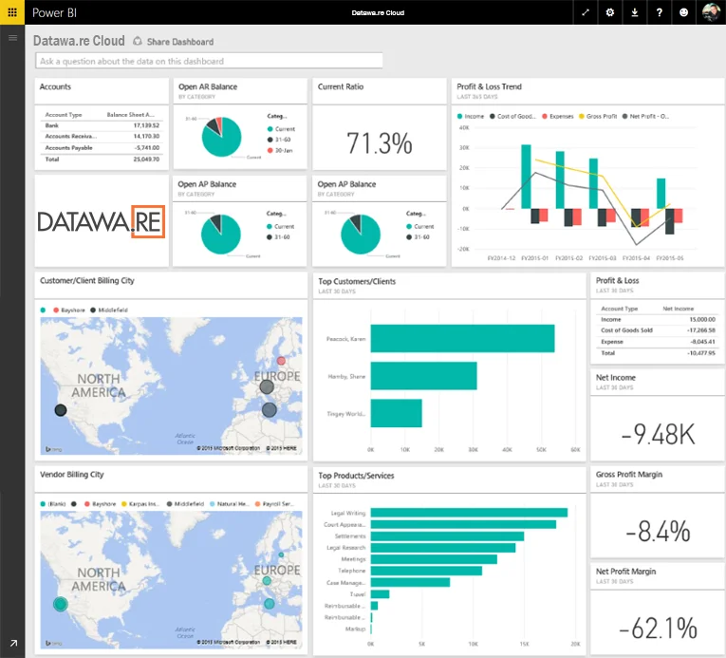
Task: Open the help question mark menu
Action: click(x=659, y=12)
